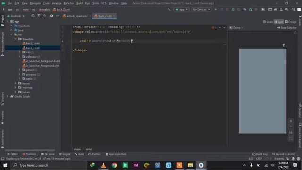302x170 pixels.
Task: Toggle the Favorites side tab
Action: [x=2, y=118]
